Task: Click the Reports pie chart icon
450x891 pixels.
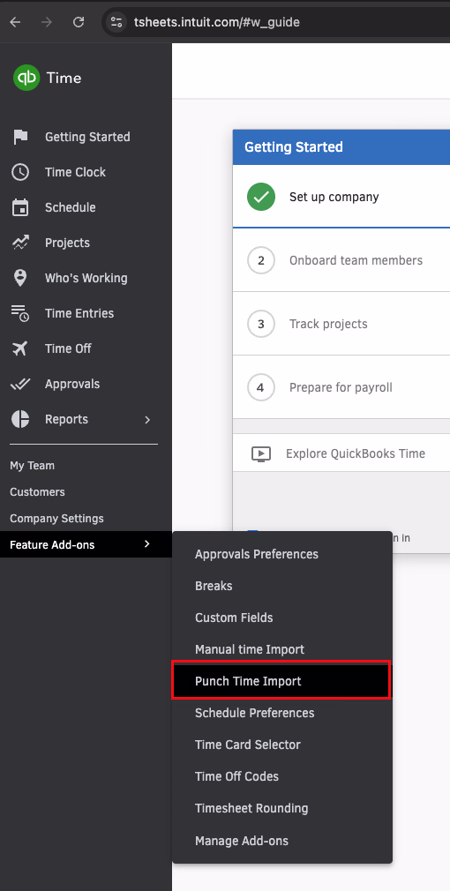Action: pyautogui.click(x=20, y=419)
